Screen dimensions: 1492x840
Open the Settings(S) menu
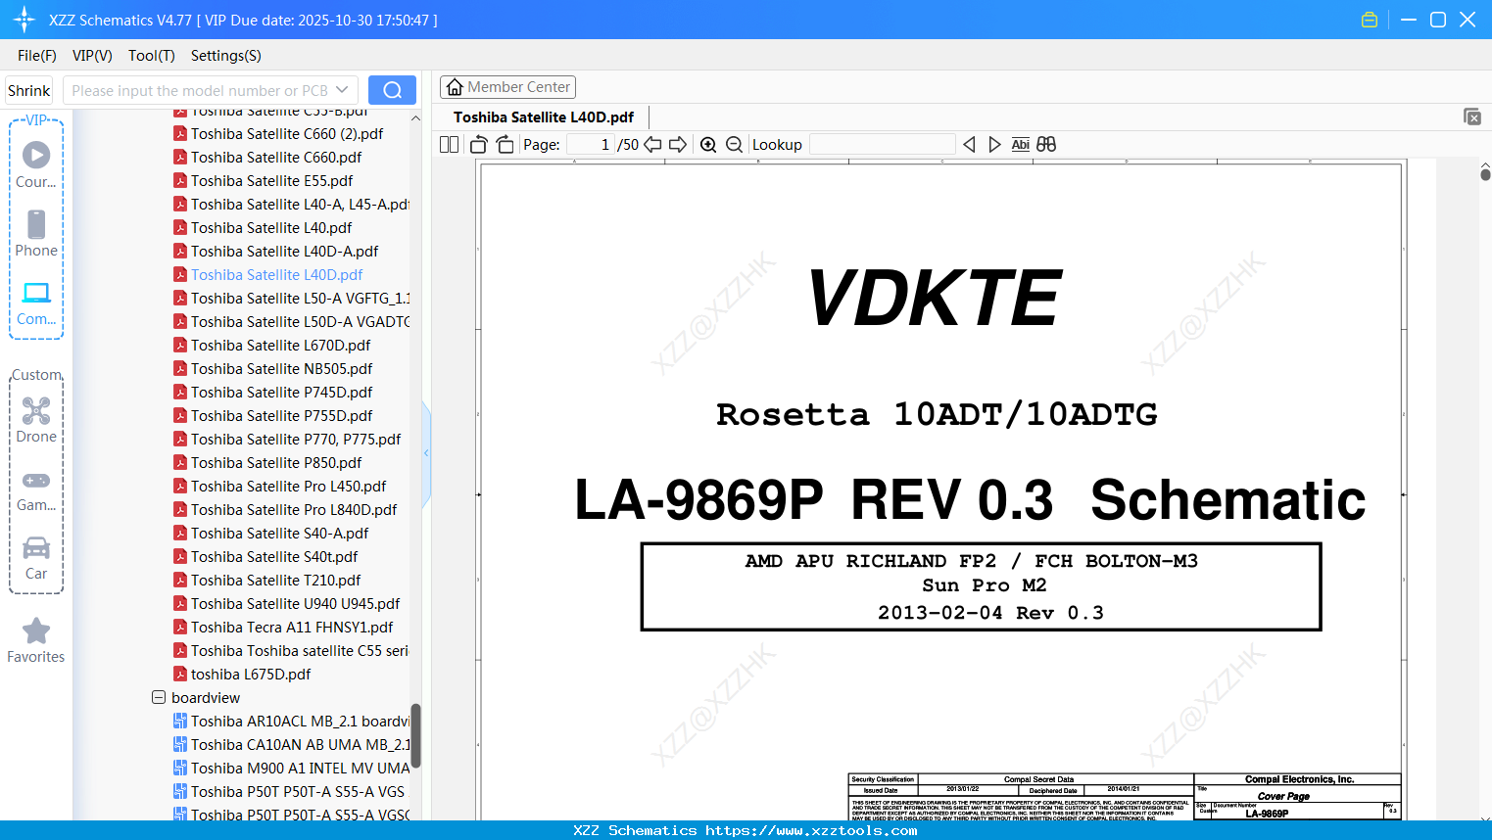(226, 56)
